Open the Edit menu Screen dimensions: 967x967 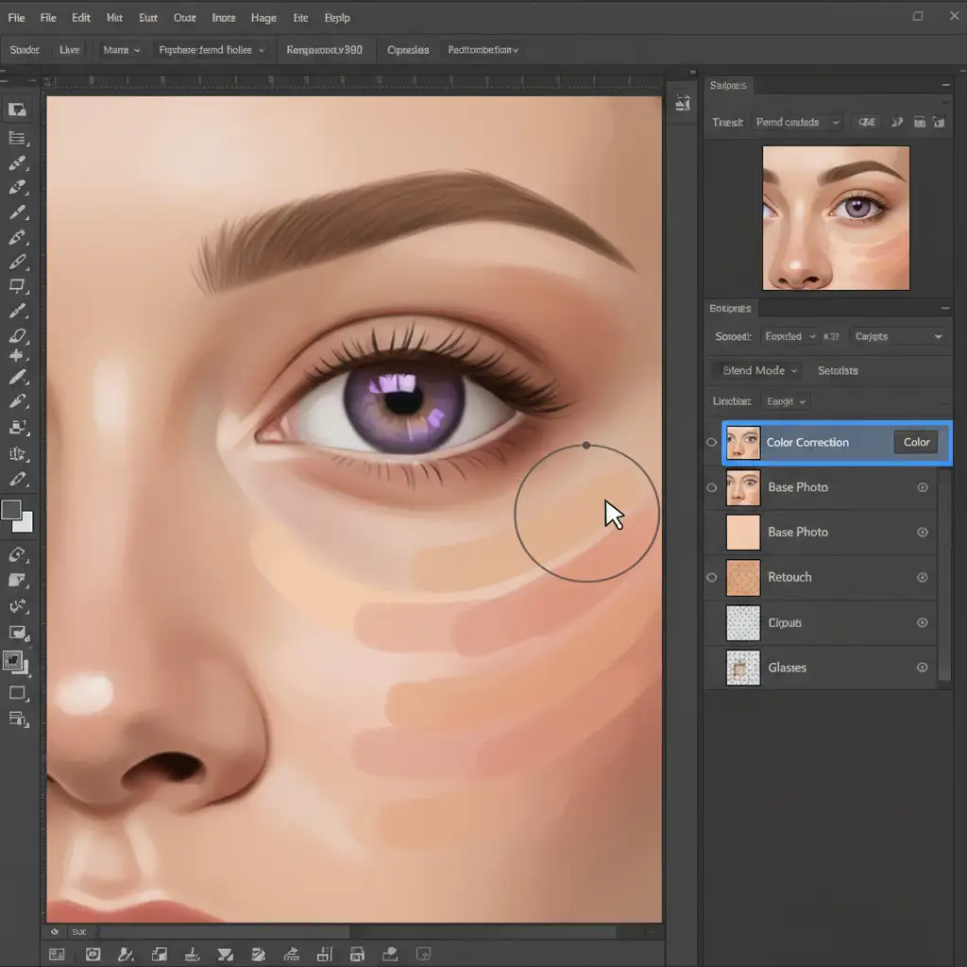pos(81,18)
